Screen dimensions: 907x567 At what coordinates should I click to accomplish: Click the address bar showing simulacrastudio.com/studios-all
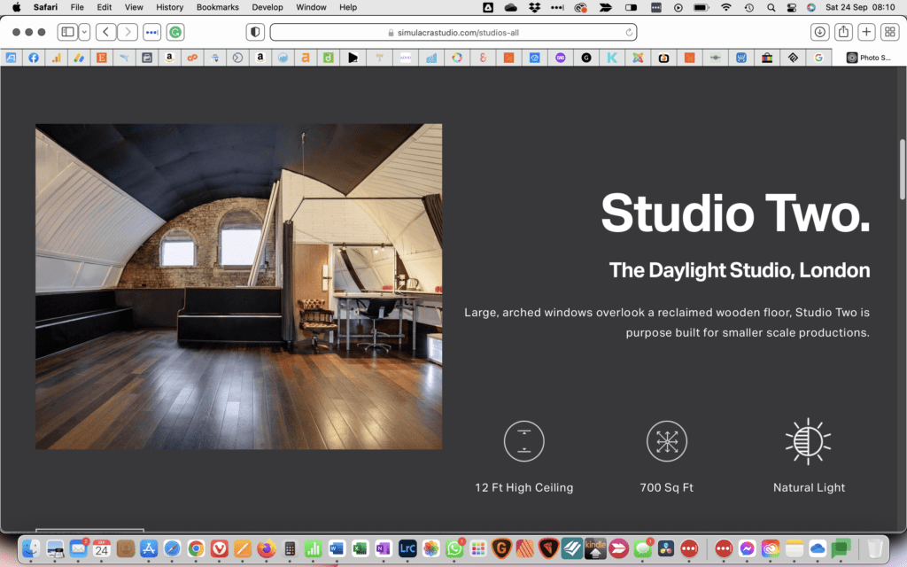[x=453, y=33]
